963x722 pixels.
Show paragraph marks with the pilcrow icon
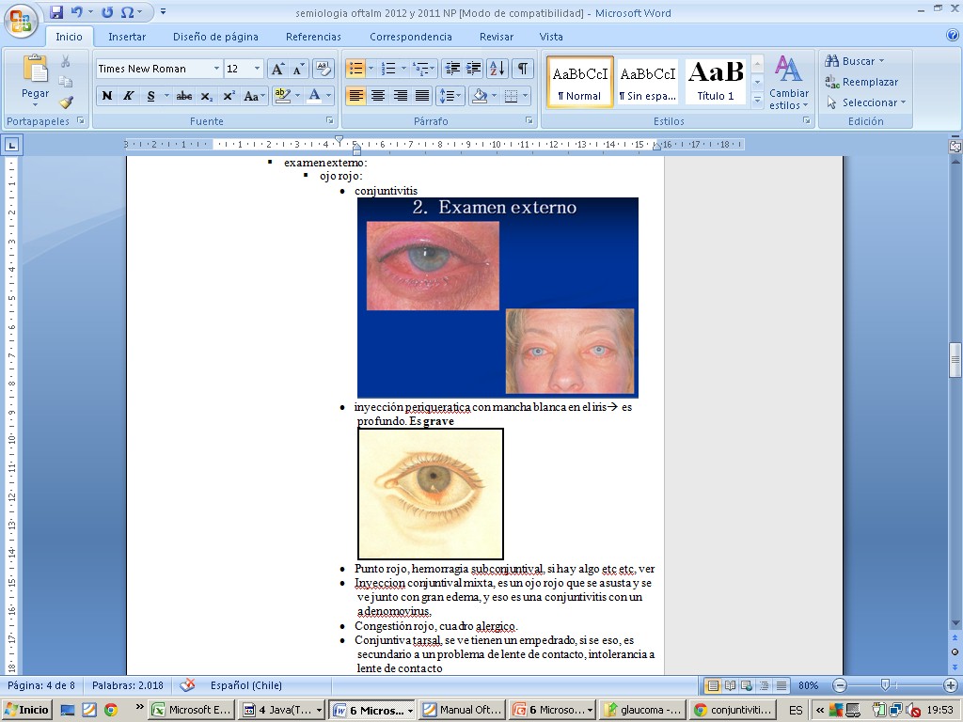coord(522,69)
